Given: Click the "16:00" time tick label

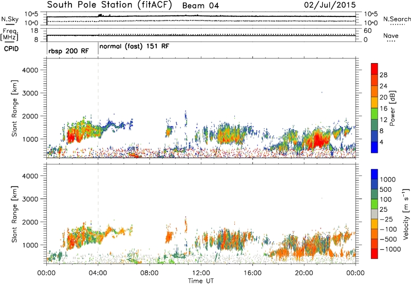Looking at the screenshot, I should pos(252,273).
